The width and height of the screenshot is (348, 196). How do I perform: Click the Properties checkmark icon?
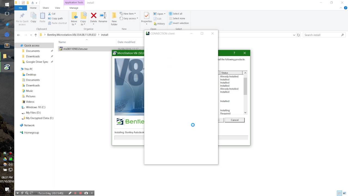pyautogui.click(x=147, y=16)
